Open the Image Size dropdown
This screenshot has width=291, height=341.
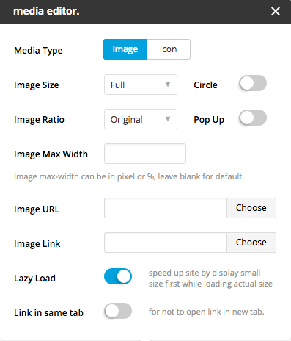tap(141, 85)
